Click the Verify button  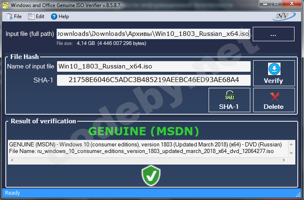point(274,73)
